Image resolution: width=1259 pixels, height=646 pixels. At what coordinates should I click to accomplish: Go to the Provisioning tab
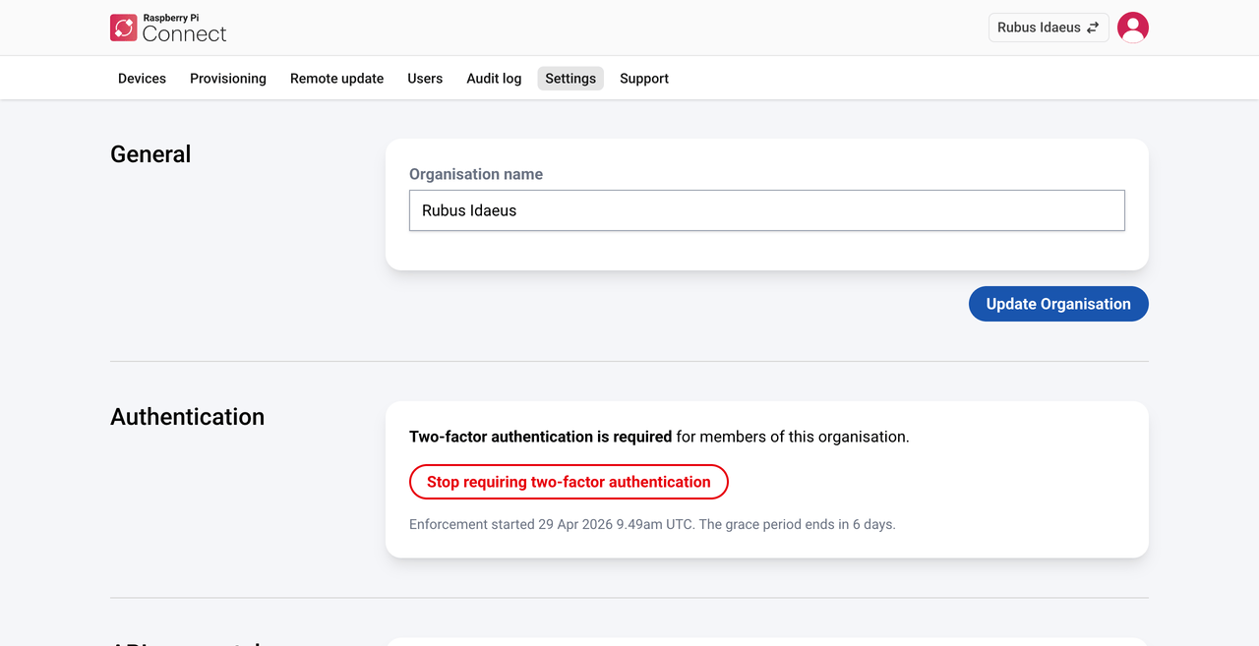228,79
